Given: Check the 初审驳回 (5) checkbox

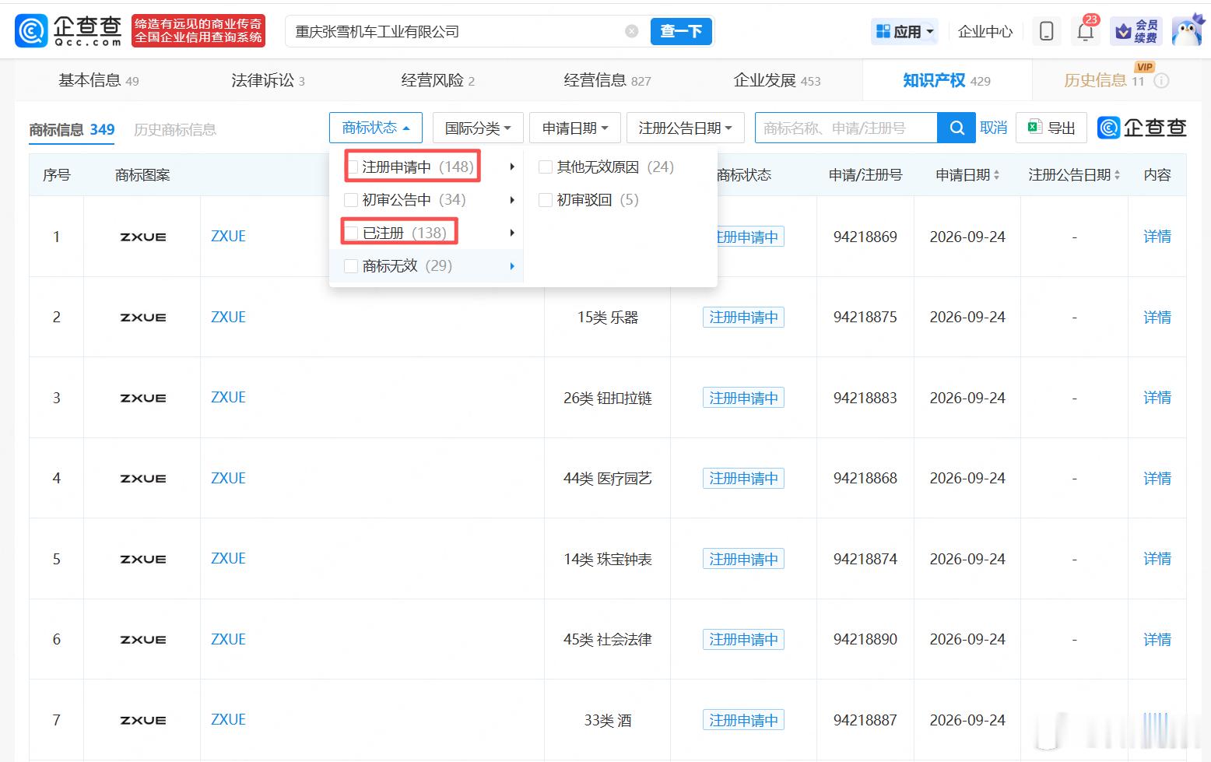Looking at the screenshot, I should 546,200.
